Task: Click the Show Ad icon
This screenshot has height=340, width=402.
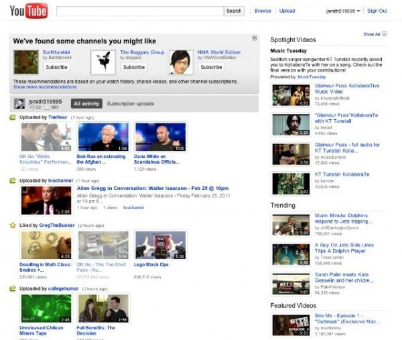Action: click(385, 34)
